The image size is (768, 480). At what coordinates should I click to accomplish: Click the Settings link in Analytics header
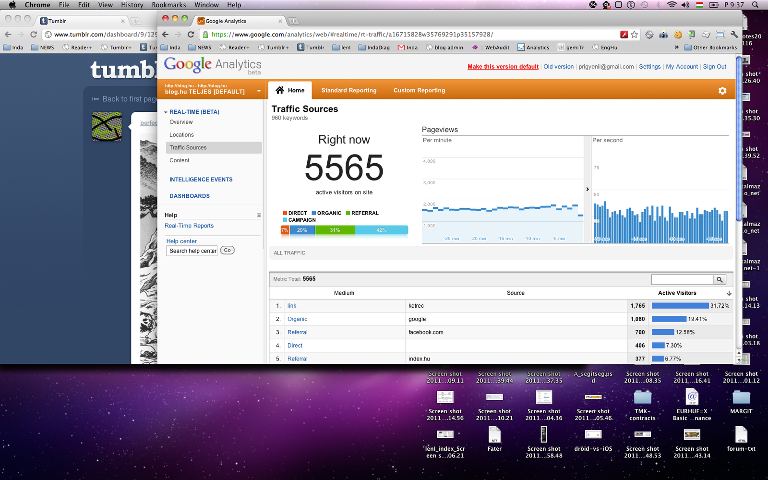tap(649, 67)
